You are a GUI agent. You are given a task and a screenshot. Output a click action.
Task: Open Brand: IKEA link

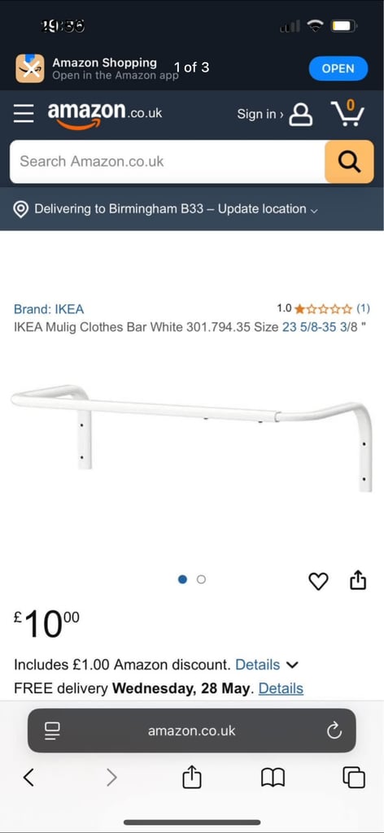tap(49, 308)
